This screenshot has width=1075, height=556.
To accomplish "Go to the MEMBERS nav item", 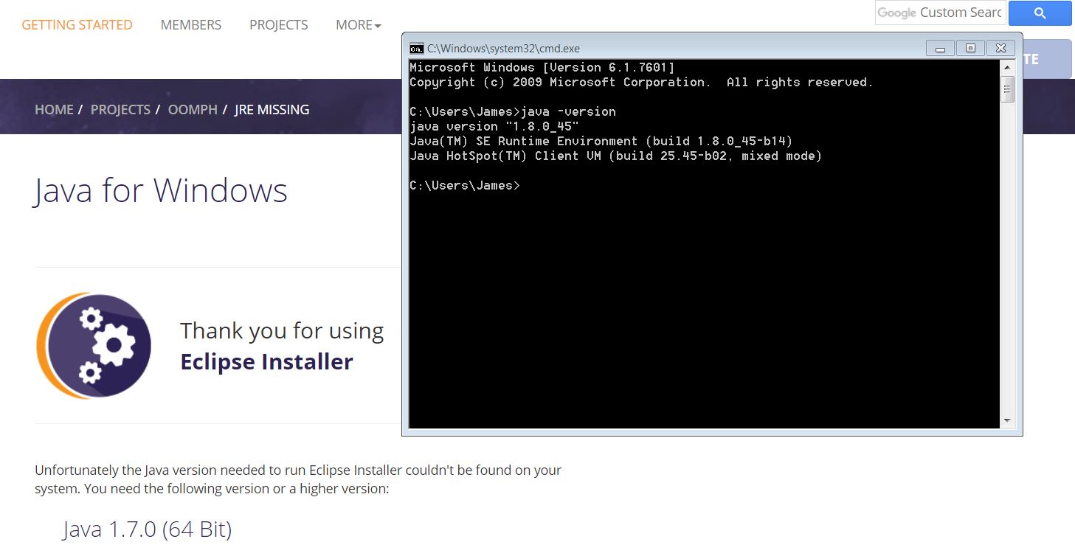I will [191, 25].
